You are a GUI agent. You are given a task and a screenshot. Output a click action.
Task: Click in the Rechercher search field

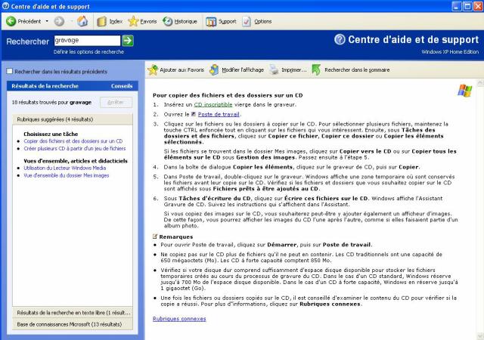tap(87, 40)
